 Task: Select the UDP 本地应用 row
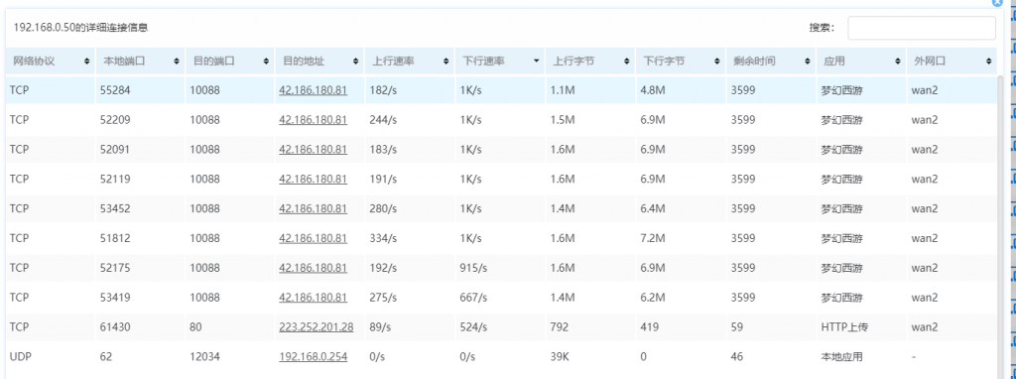click(501, 357)
